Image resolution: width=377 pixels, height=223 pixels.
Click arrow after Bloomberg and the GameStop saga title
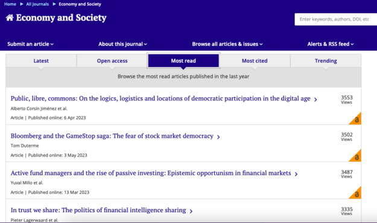(218, 137)
